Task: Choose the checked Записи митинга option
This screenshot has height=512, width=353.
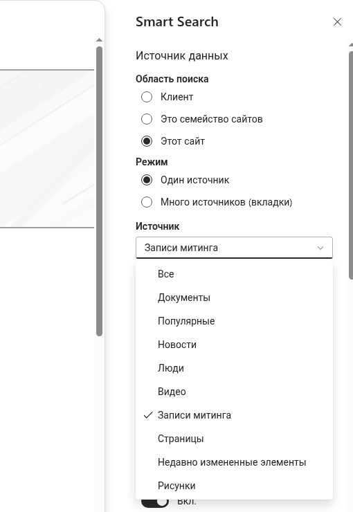Action: point(234,415)
